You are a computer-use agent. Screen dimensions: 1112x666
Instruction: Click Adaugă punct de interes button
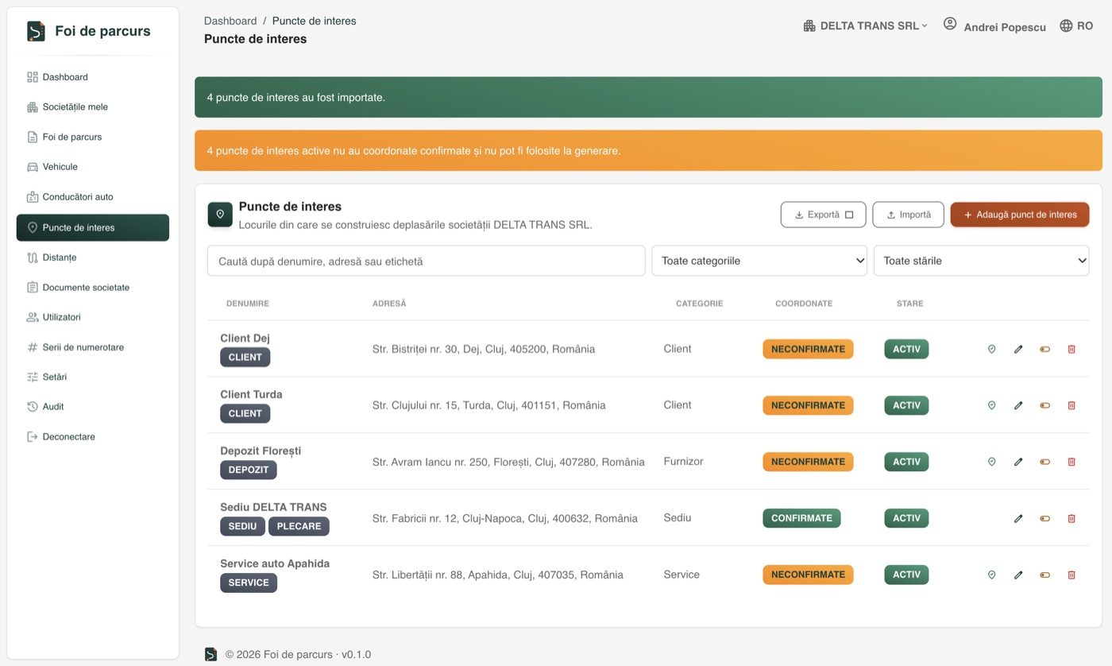tap(1020, 215)
